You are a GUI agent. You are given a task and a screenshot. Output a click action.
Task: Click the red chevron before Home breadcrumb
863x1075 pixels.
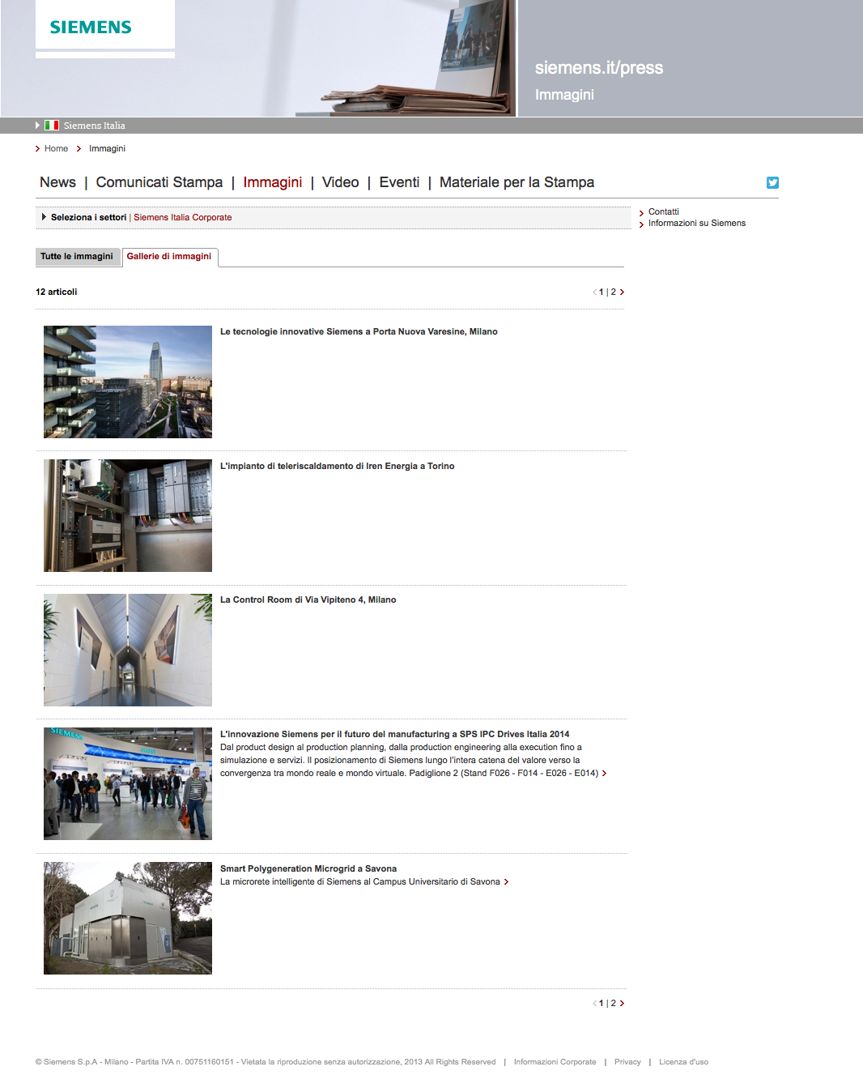38,149
